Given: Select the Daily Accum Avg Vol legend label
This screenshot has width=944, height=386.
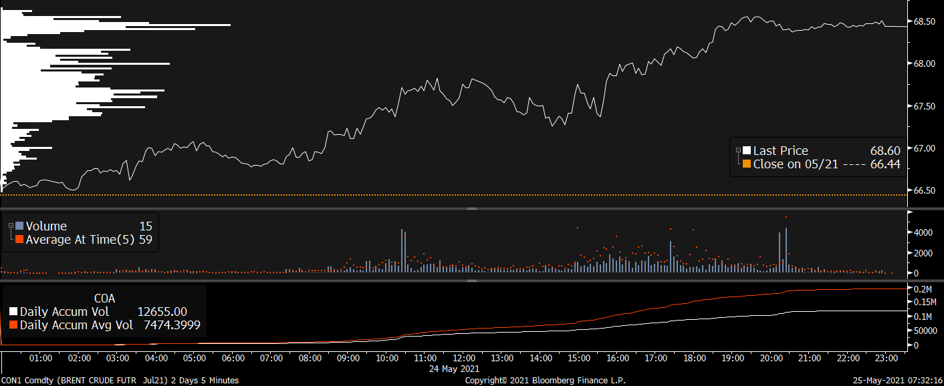Looking at the screenshot, I should [x=76, y=325].
